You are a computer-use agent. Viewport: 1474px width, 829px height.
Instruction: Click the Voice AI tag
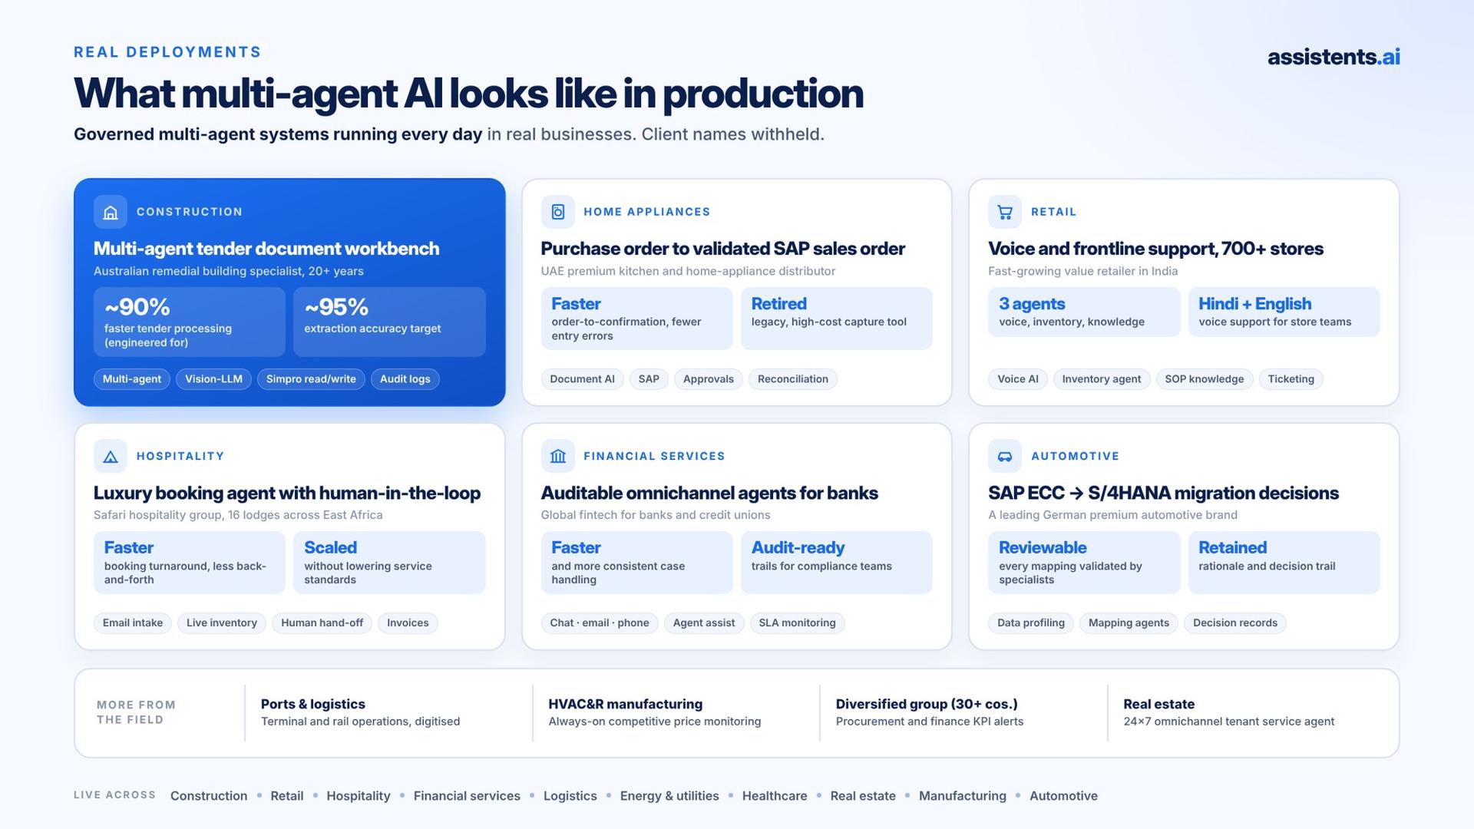[x=1018, y=379]
